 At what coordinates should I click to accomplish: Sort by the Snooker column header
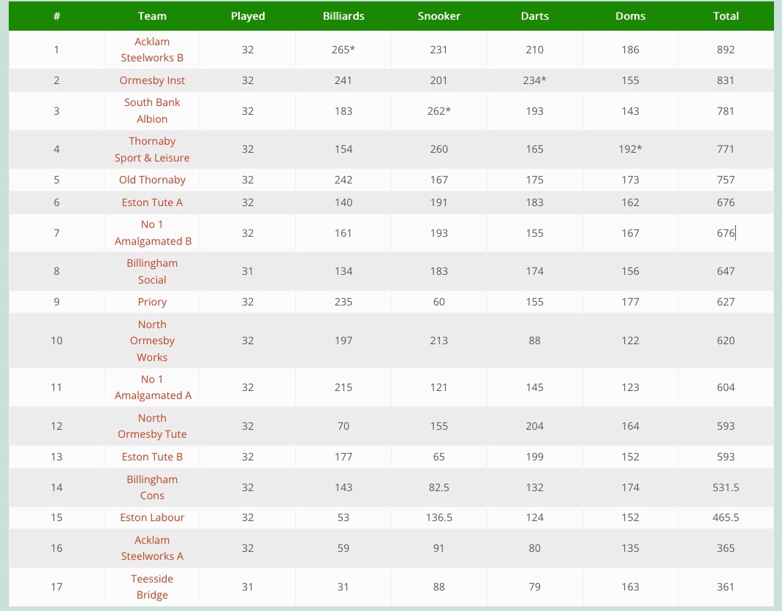[x=439, y=16]
